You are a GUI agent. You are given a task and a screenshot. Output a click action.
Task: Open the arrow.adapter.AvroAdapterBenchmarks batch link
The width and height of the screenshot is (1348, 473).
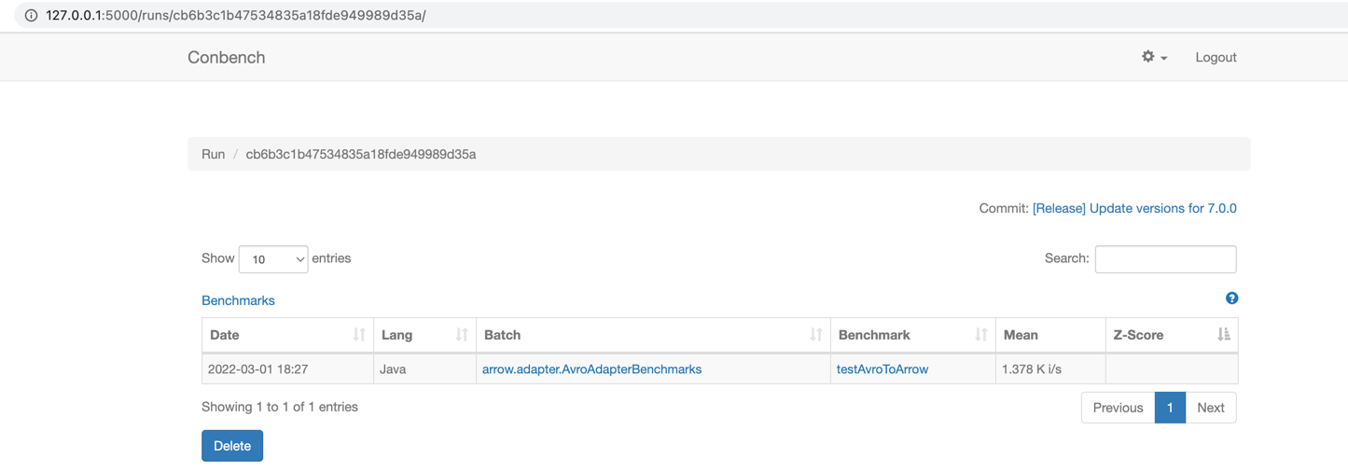coord(591,369)
